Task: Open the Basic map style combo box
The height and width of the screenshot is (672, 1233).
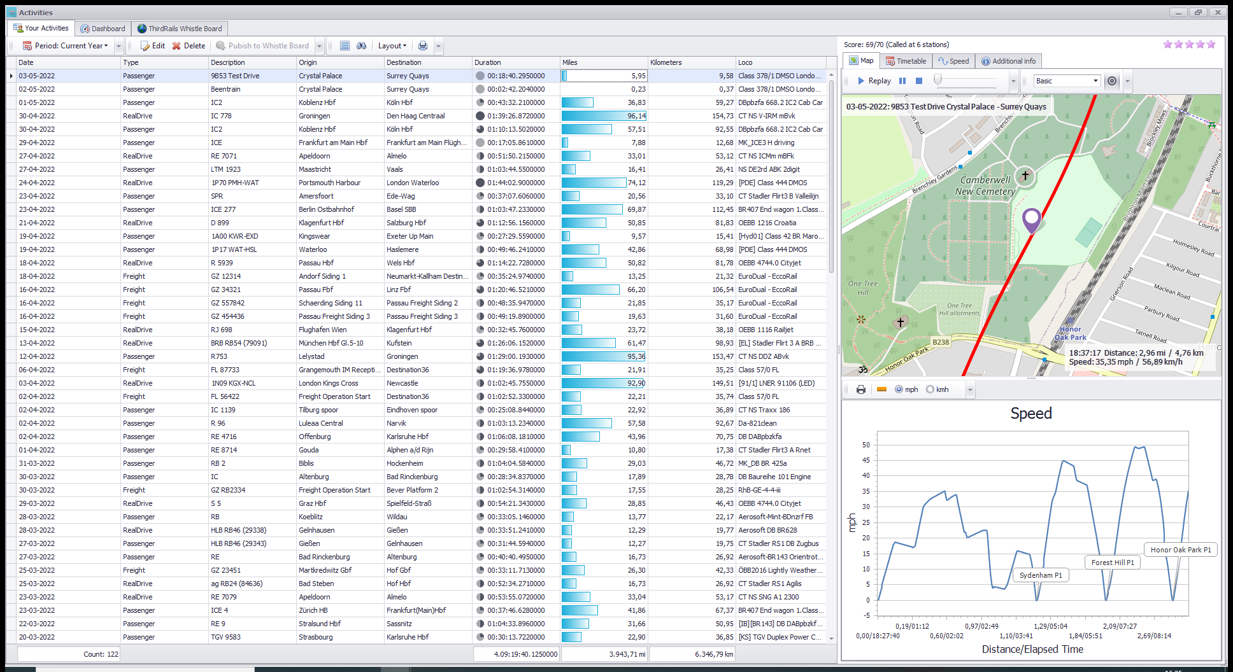Action: click(1067, 81)
